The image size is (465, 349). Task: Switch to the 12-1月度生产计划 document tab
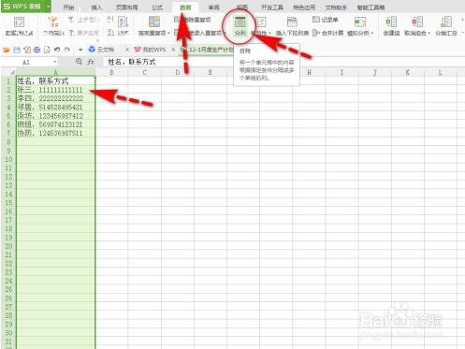[211, 50]
